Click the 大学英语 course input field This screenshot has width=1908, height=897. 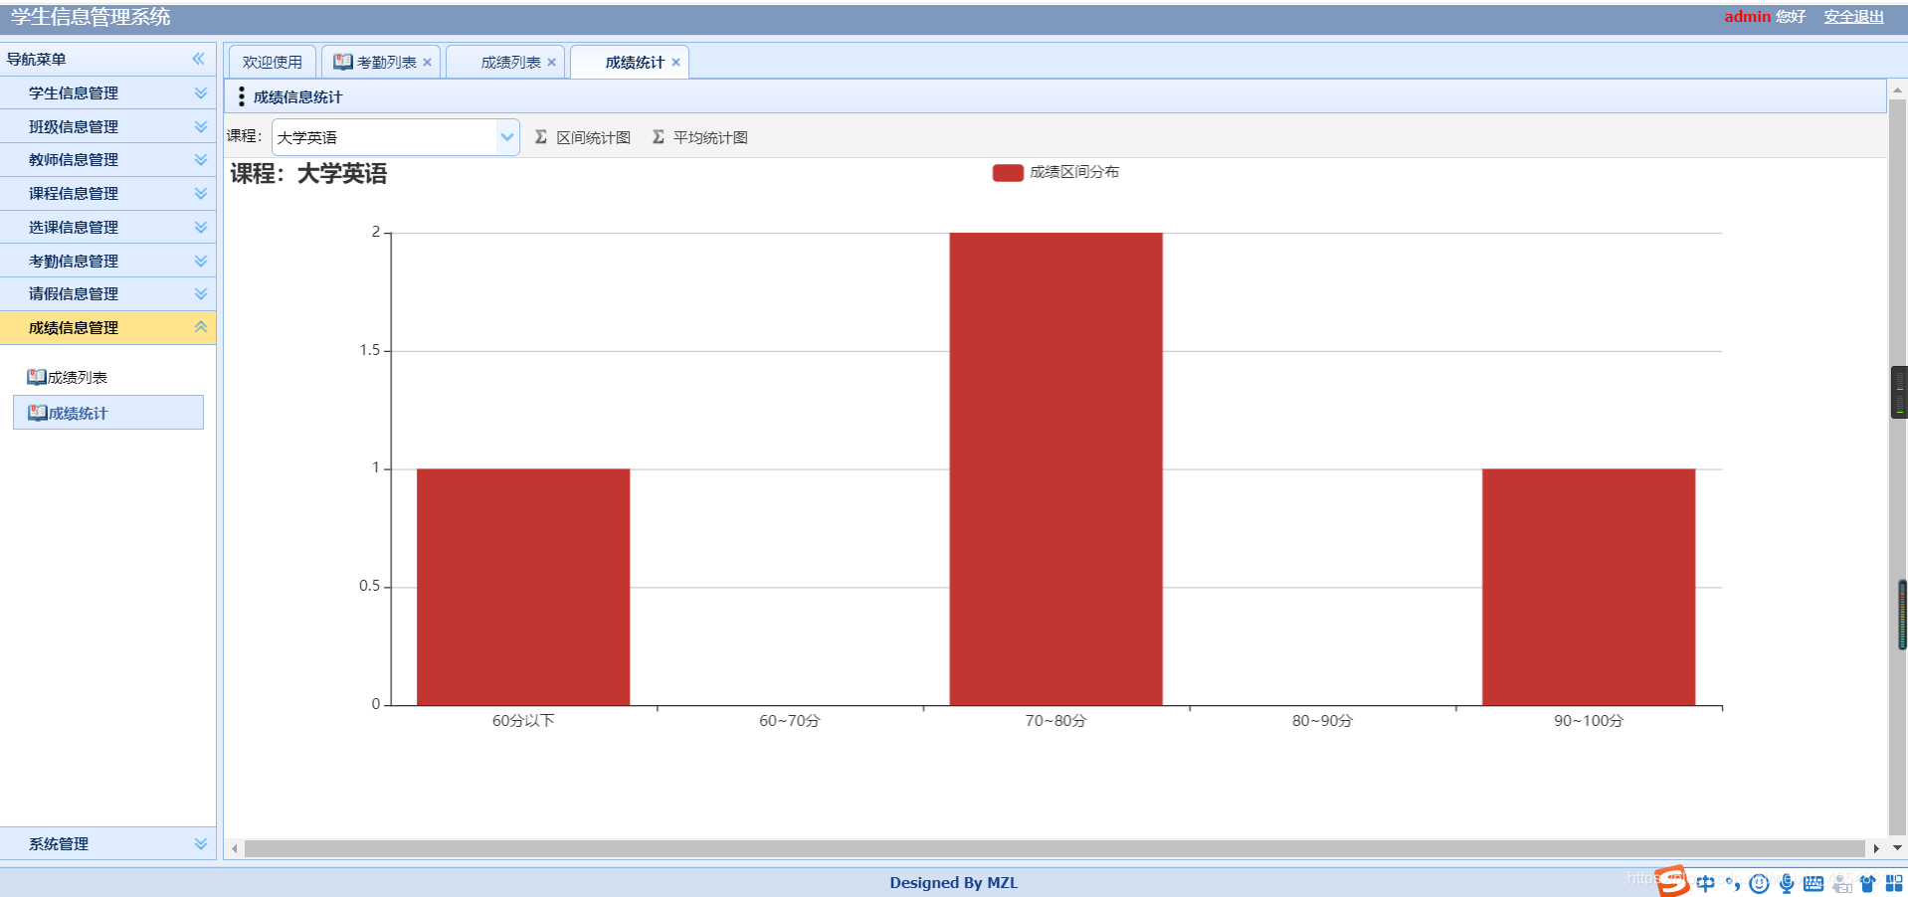pyautogui.click(x=385, y=137)
